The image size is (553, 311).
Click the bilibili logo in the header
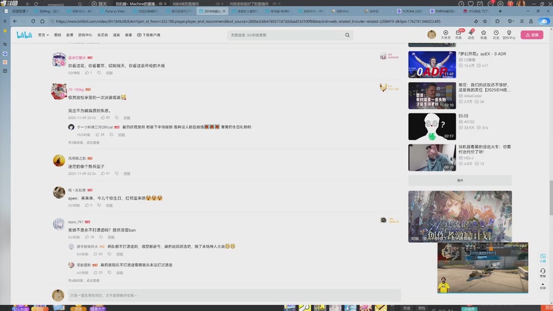click(x=24, y=35)
